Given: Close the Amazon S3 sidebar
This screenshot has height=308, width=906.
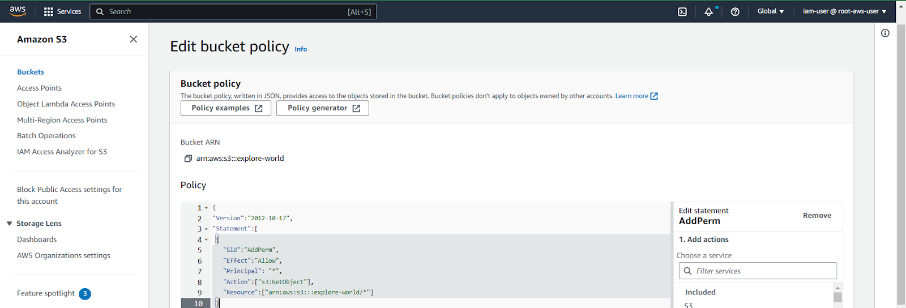Looking at the screenshot, I should [134, 39].
